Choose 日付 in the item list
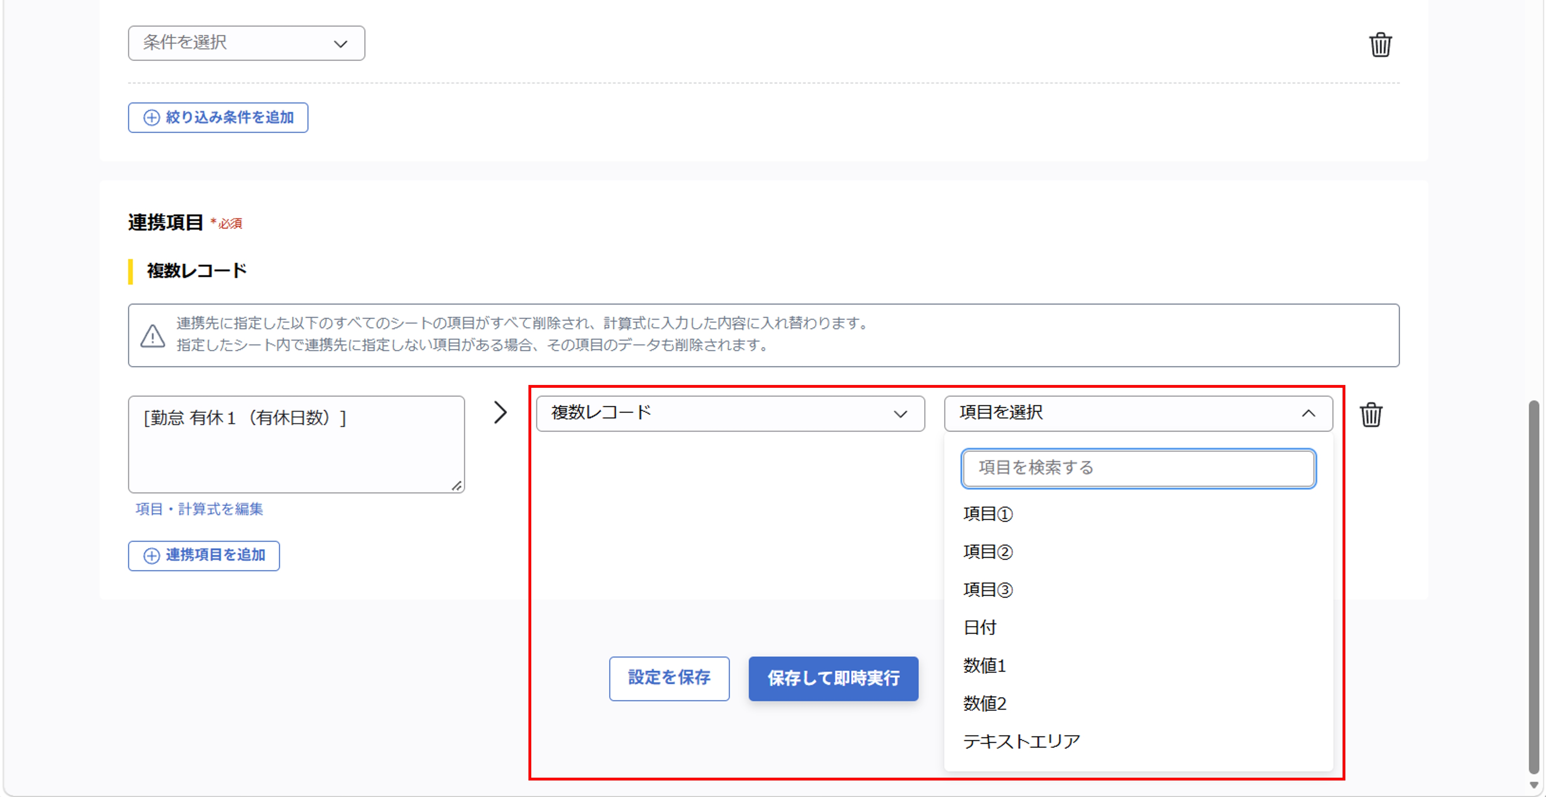Screen dimensions: 1546x797 [980, 627]
